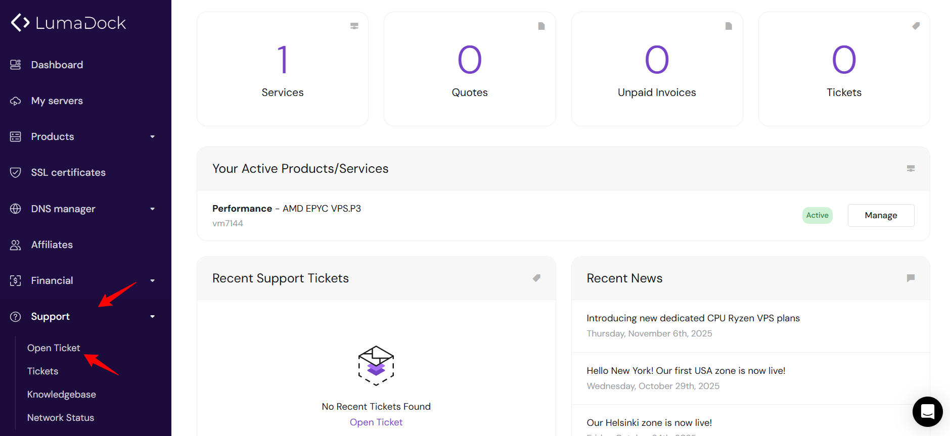Image resolution: width=950 pixels, height=436 pixels.
Task: Click the Performance AMD EPYC VPS.P3 service
Action: 287,208
